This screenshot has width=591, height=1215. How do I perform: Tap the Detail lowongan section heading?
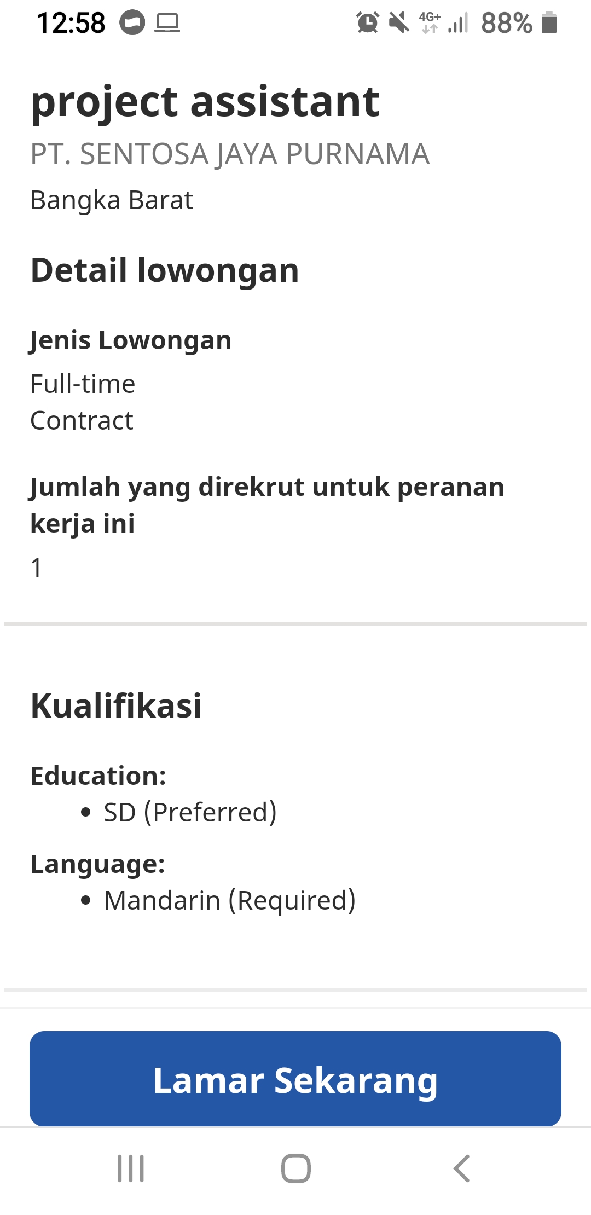(x=165, y=270)
